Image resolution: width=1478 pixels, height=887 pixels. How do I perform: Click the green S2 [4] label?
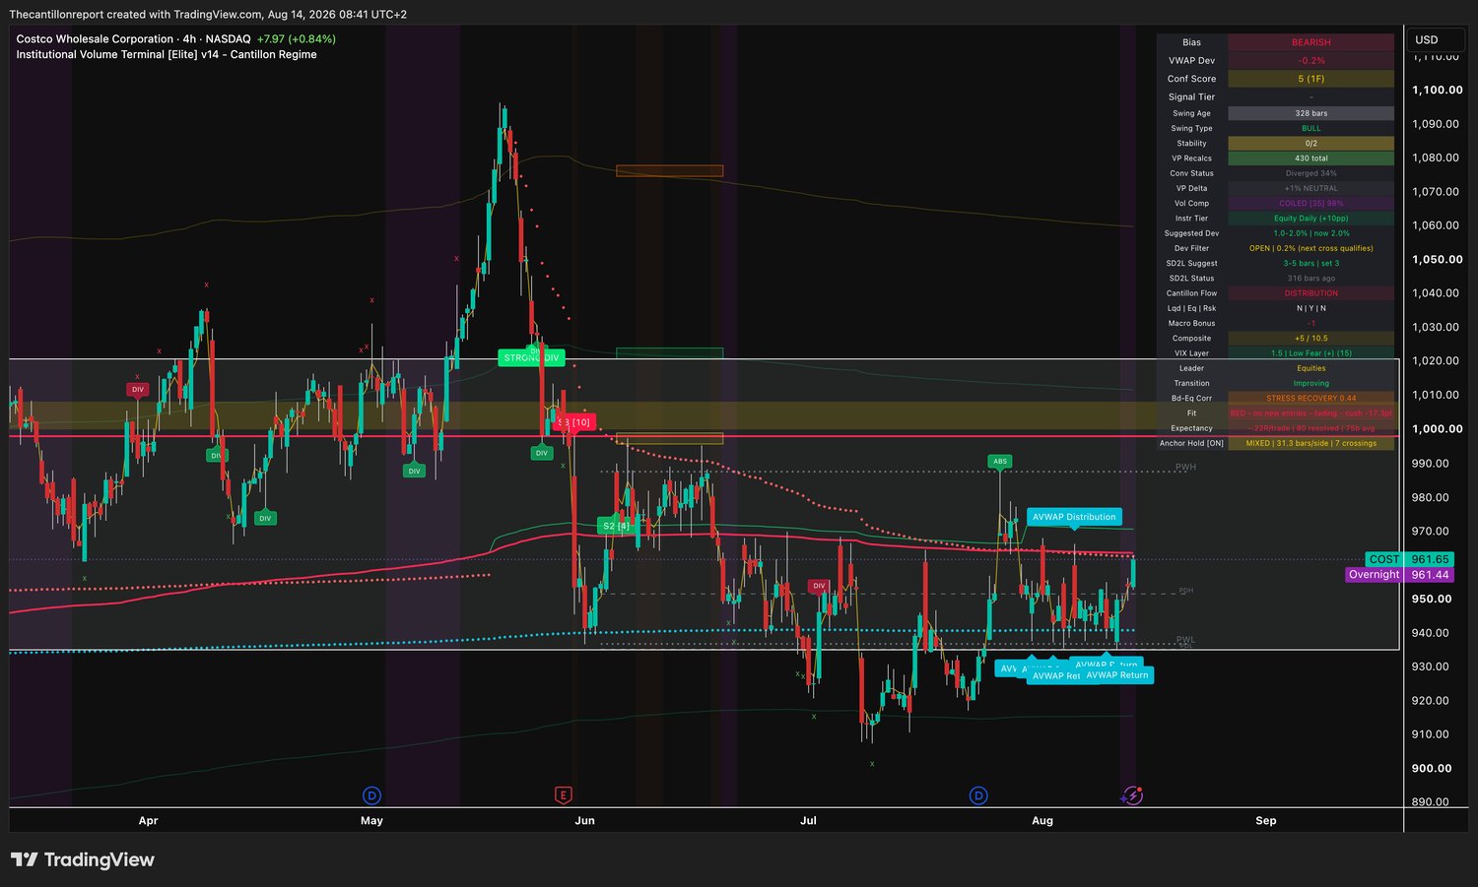coord(616,526)
